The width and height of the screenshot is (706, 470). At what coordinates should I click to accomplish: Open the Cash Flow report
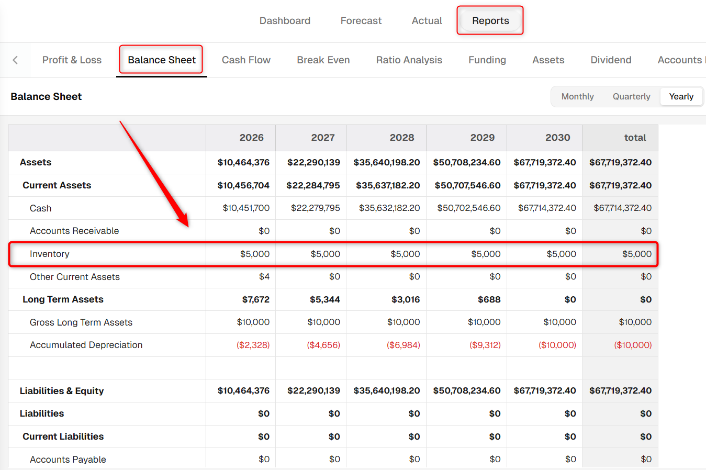pos(246,60)
